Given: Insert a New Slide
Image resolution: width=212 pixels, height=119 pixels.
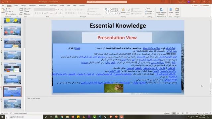Looking at the screenshot, I should 21,11.
